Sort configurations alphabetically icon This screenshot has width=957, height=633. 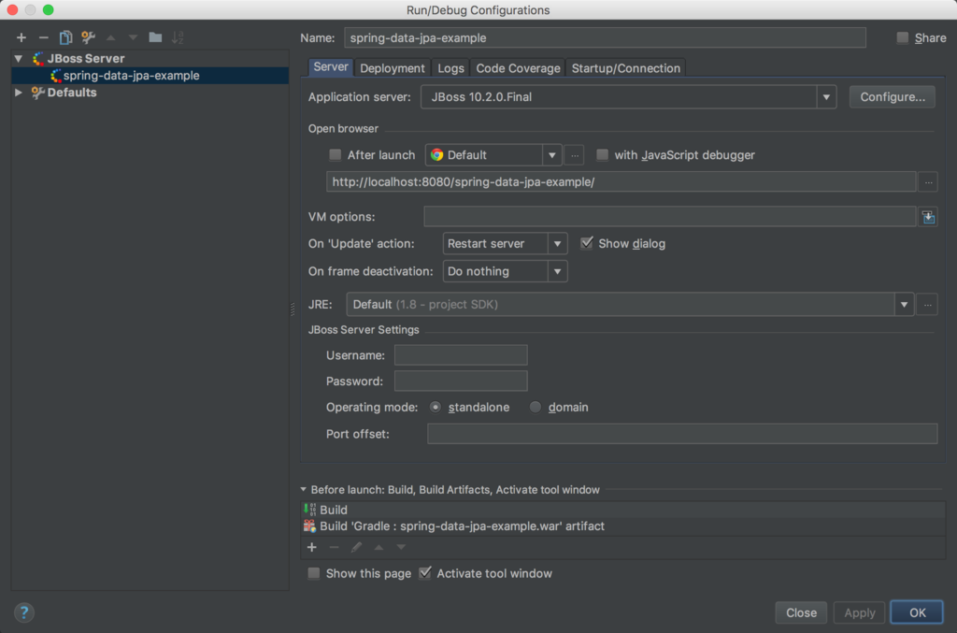tap(178, 37)
